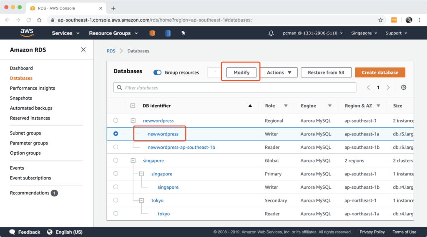Image resolution: width=427 pixels, height=237 pixels.
Task: Open the orange browser extension icon
Action: 394,20
